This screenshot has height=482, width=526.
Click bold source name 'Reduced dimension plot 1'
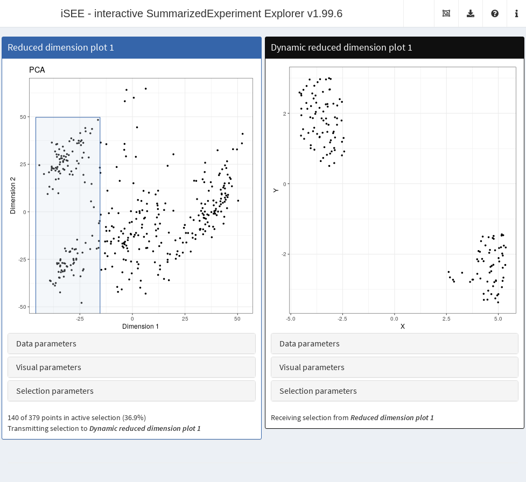click(x=392, y=418)
